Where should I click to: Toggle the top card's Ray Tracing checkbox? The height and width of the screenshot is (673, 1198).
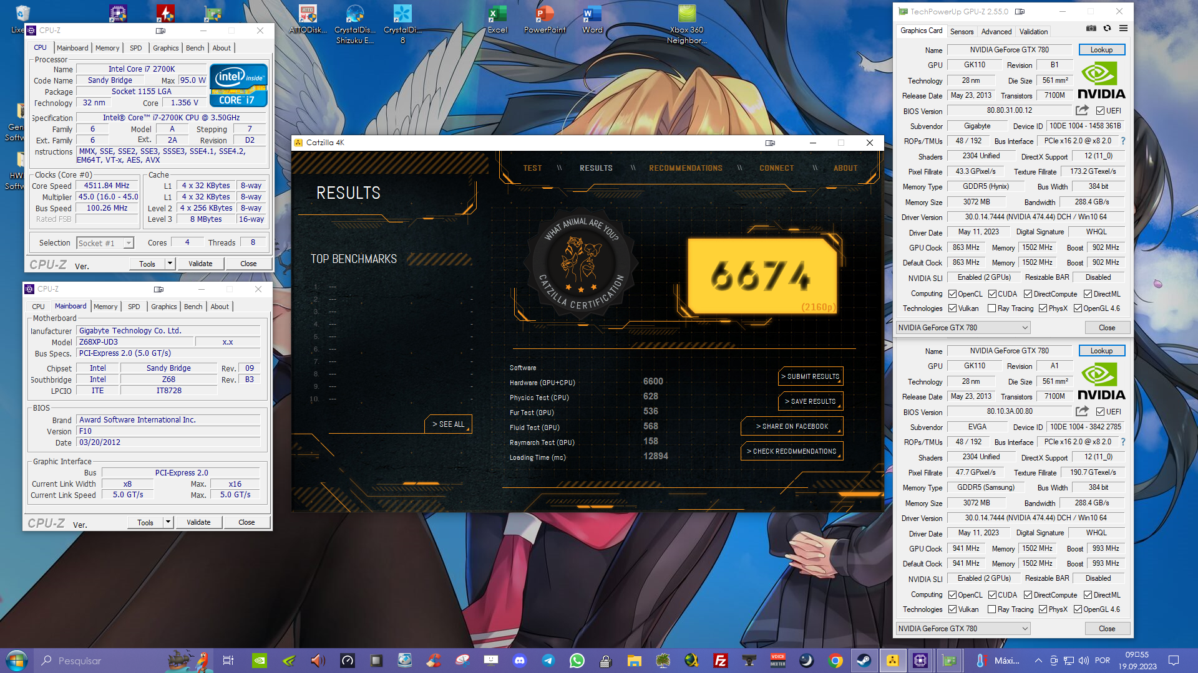coord(991,308)
